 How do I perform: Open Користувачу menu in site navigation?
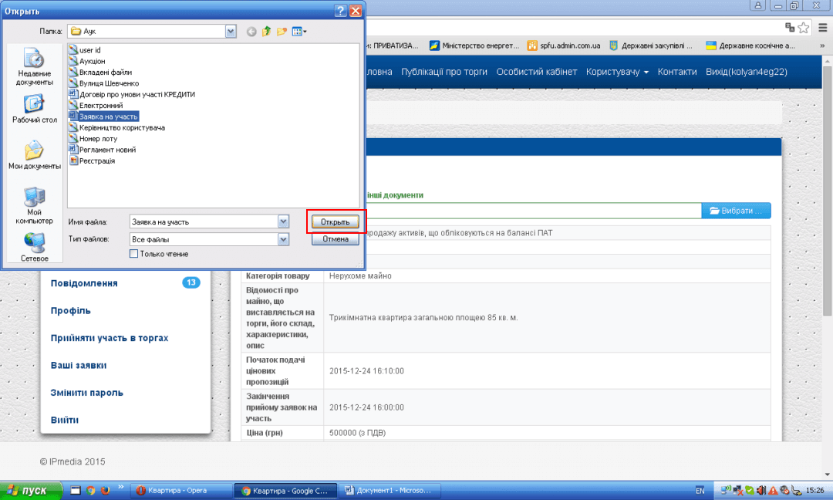tap(617, 72)
